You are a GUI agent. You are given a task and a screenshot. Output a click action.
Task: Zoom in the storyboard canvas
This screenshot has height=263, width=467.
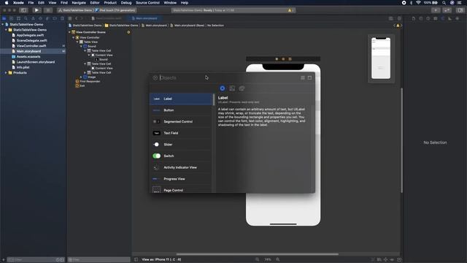click(x=278, y=259)
